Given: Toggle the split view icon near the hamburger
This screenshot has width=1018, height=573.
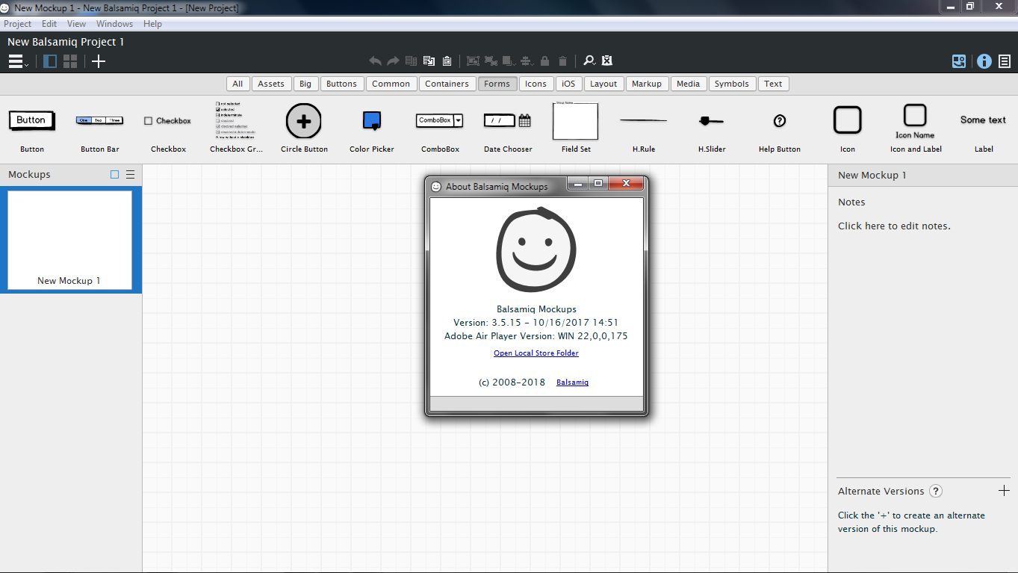Looking at the screenshot, I should pyautogui.click(x=49, y=61).
